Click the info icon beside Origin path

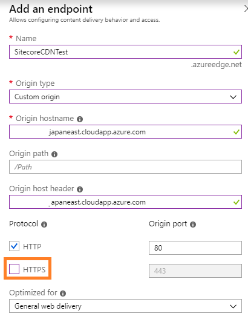54,154
